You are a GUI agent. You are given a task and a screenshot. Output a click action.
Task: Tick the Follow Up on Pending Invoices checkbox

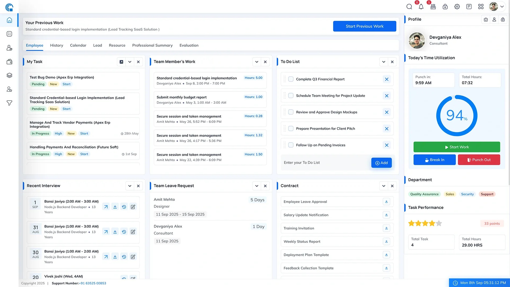pyautogui.click(x=291, y=145)
